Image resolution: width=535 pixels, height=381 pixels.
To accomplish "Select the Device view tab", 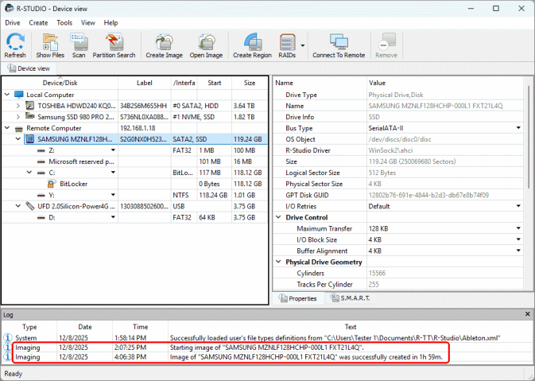I will [x=29, y=68].
